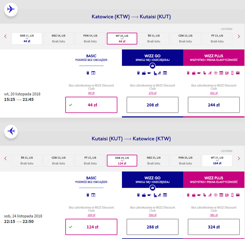
Task: Open the 301 zł non-member price link
Action: click(x=214, y=93)
